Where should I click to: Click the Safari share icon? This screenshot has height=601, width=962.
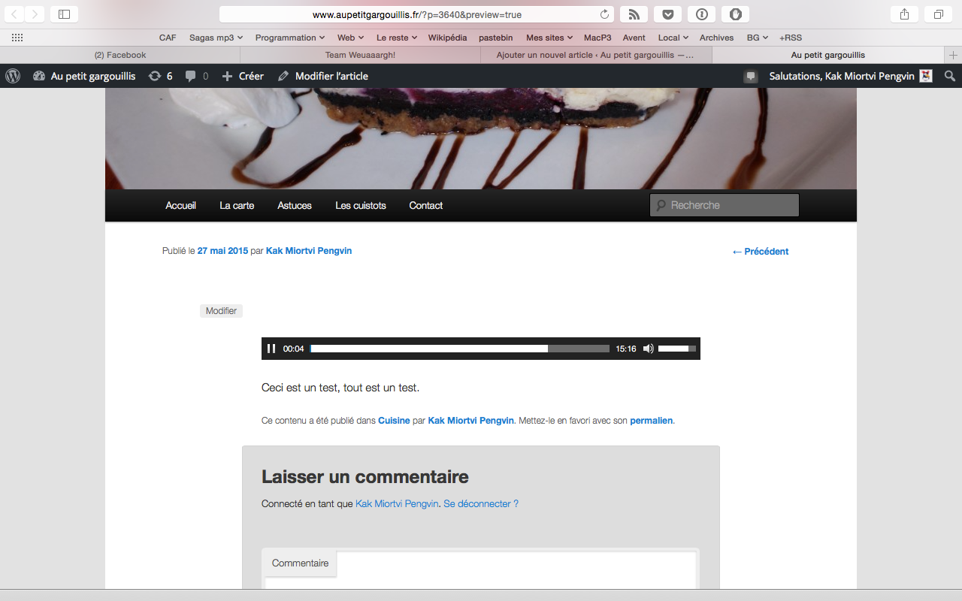pyautogui.click(x=904, y=14)
